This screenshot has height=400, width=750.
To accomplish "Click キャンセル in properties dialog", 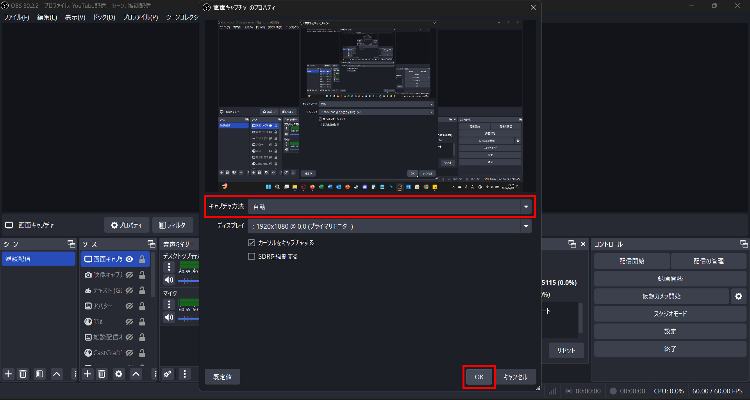I will tap(515, 377).
